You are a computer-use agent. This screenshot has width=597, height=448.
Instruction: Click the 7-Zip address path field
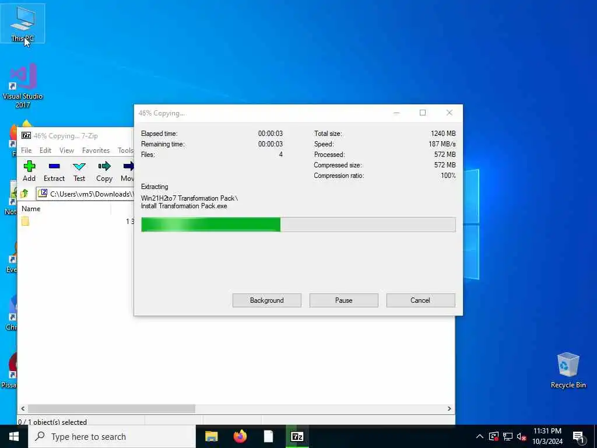(85, 194)
